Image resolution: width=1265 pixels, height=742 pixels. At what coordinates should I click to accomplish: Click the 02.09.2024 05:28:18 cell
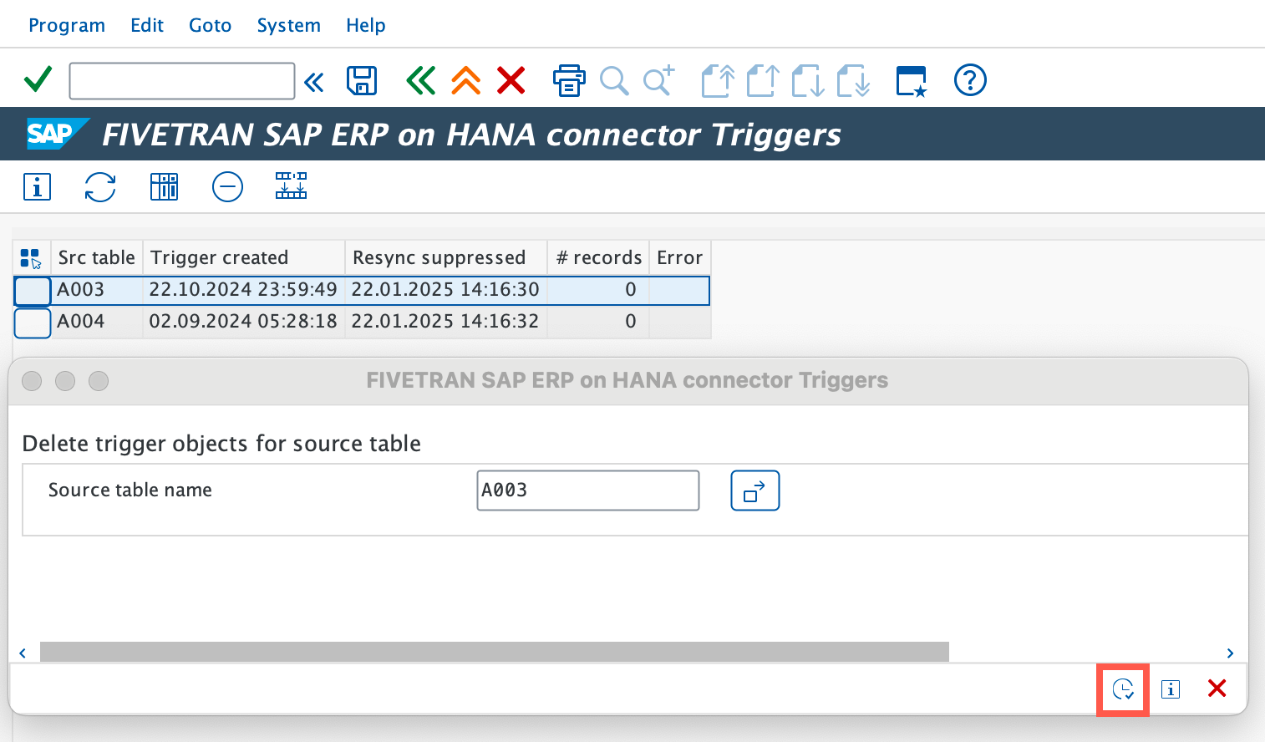click(x=244, y=322)
